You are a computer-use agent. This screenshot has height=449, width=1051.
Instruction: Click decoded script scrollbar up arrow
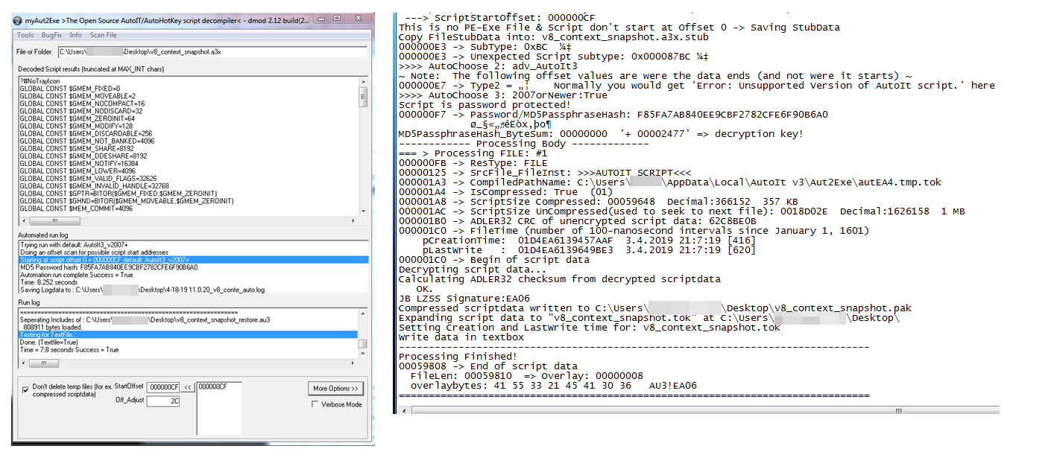click(363, 80)
